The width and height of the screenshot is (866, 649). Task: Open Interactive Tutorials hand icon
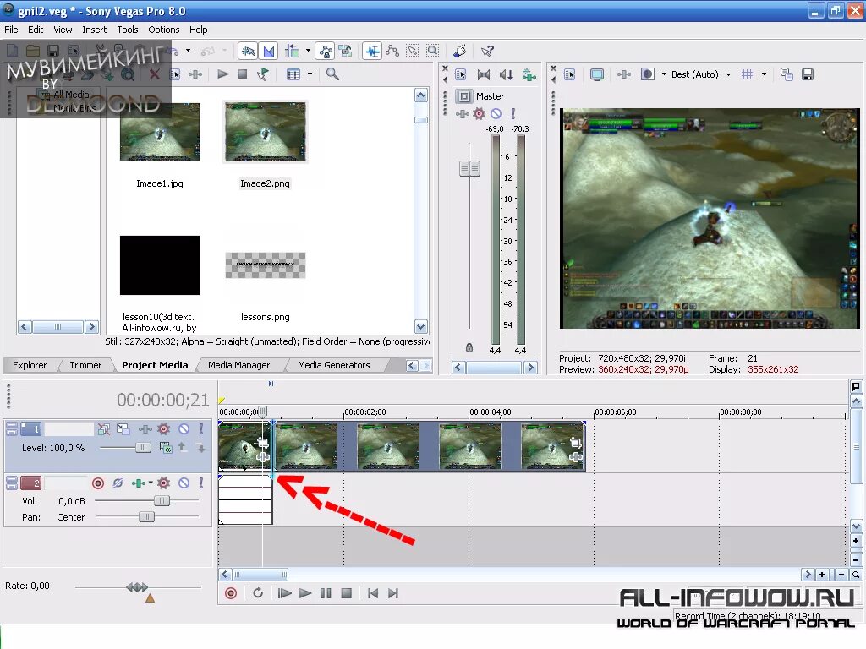[x=459, y=52]
